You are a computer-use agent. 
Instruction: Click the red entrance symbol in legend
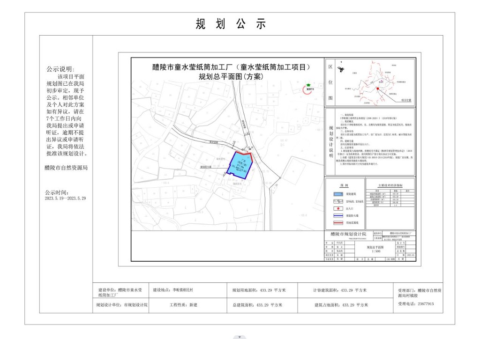tap(336, 209)
